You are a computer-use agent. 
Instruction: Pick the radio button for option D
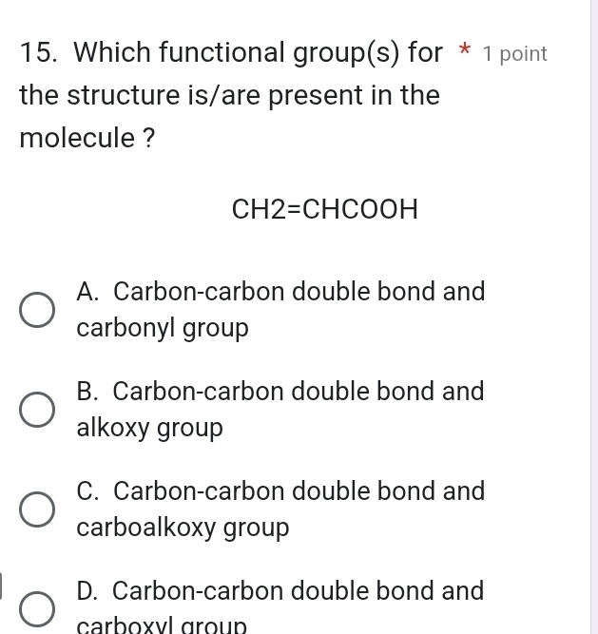tap(37, 608)
